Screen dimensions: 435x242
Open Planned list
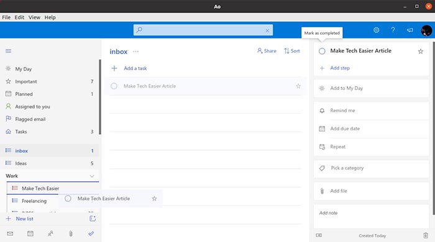pos(49,94)
